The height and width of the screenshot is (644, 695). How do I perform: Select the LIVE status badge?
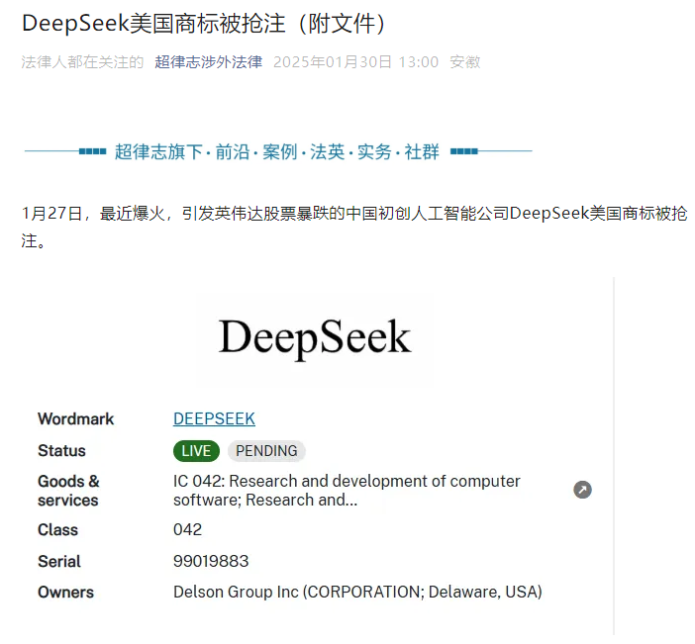(x=196, y=451)
